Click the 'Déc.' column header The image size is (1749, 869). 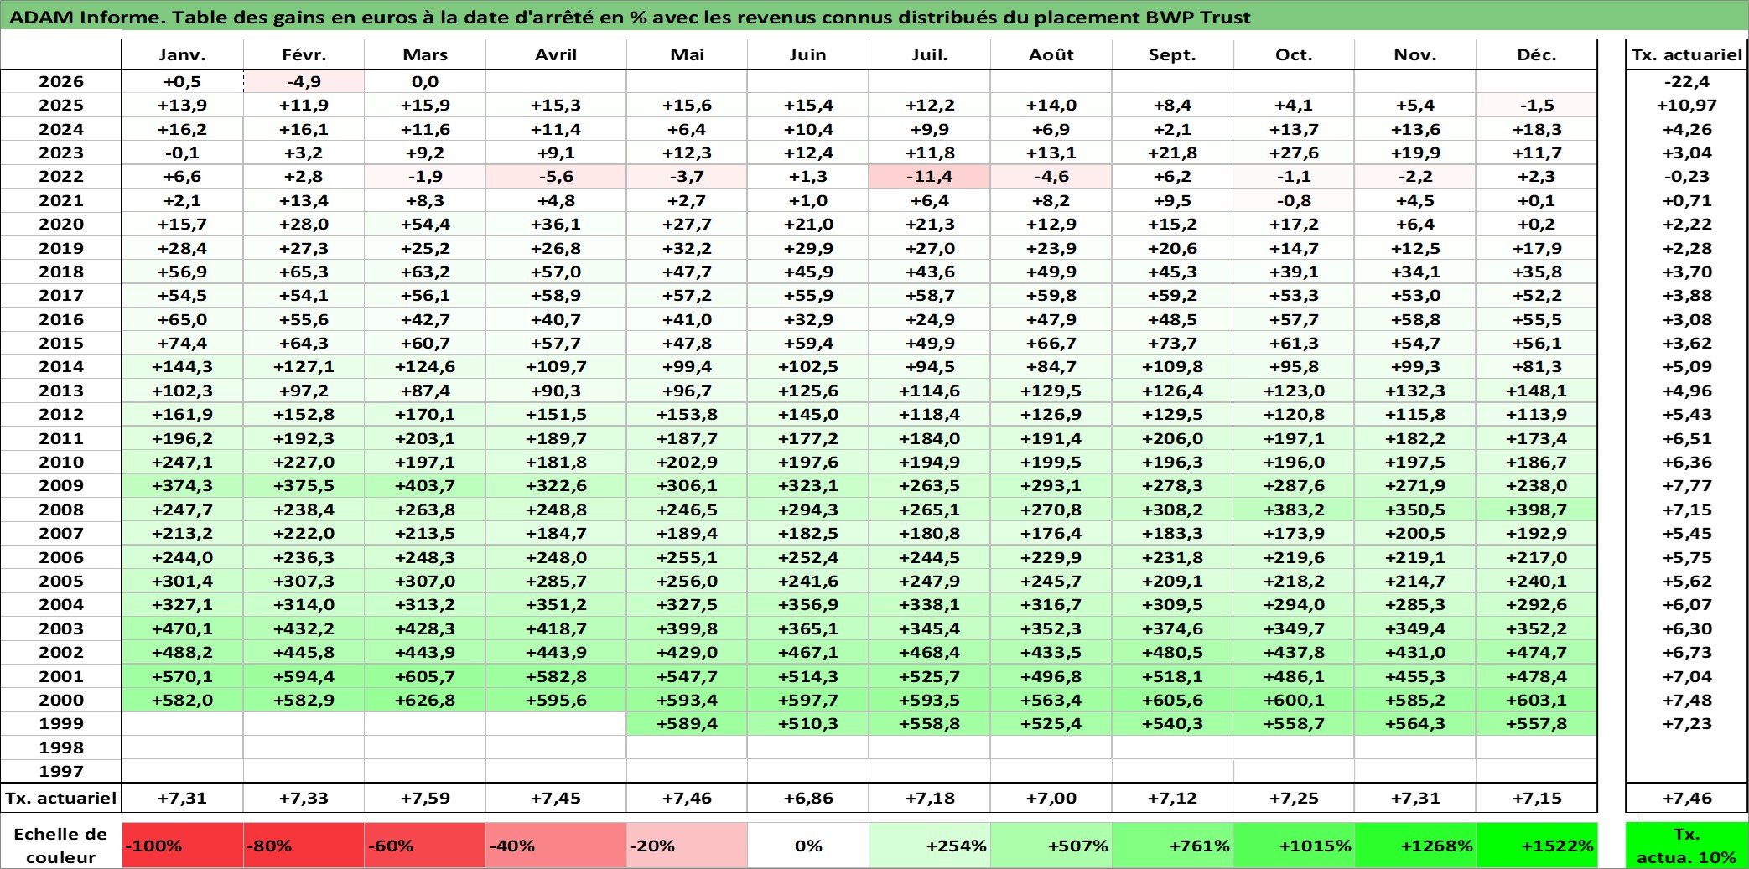click(x=1537, y=54)
